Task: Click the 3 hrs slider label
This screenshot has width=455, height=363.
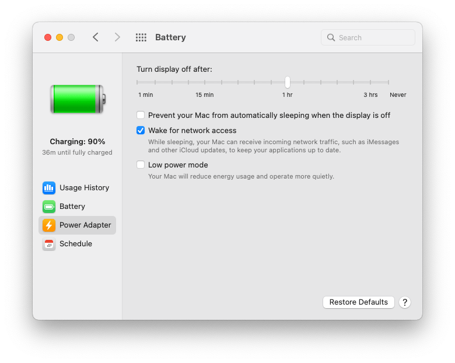Action: [370, 95]
